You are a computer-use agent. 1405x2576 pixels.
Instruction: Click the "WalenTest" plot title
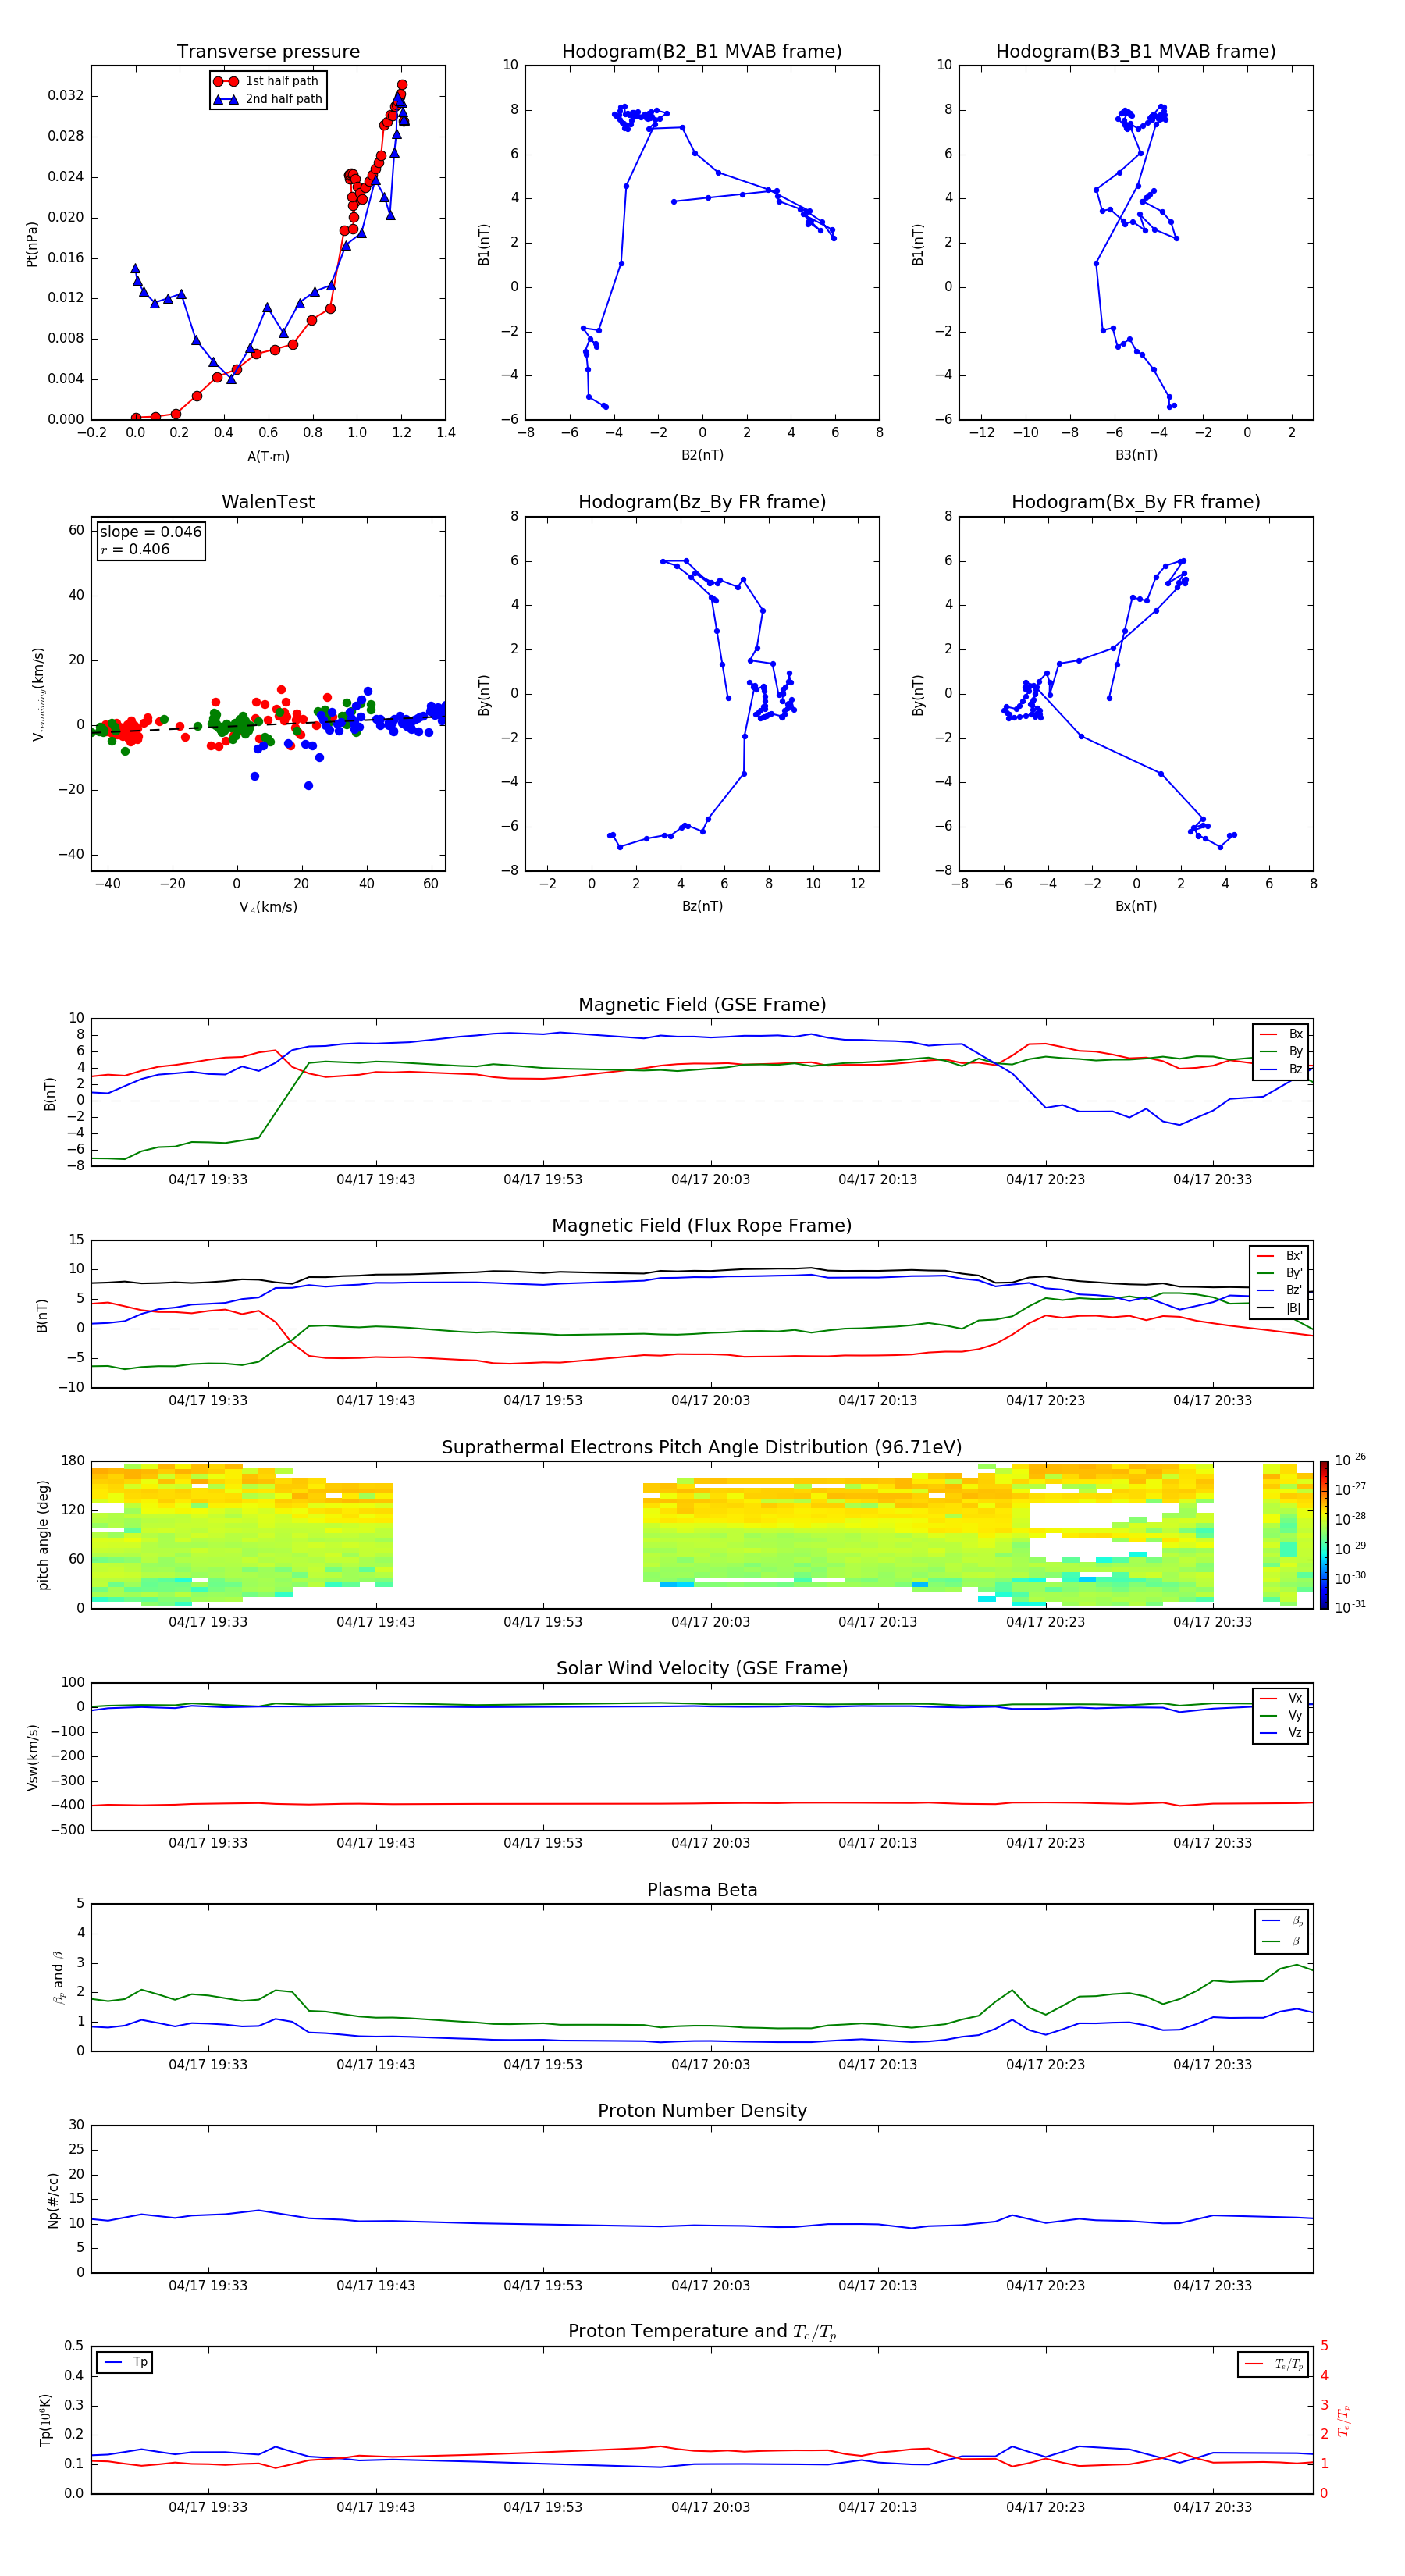point(268,502)
